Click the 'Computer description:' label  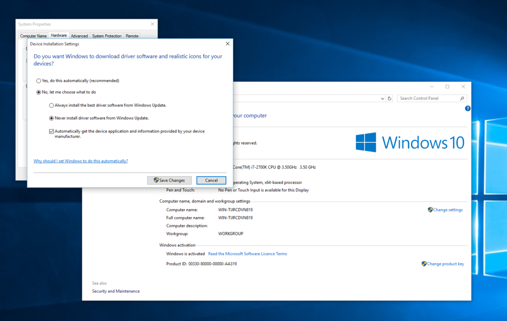[187, 226]
